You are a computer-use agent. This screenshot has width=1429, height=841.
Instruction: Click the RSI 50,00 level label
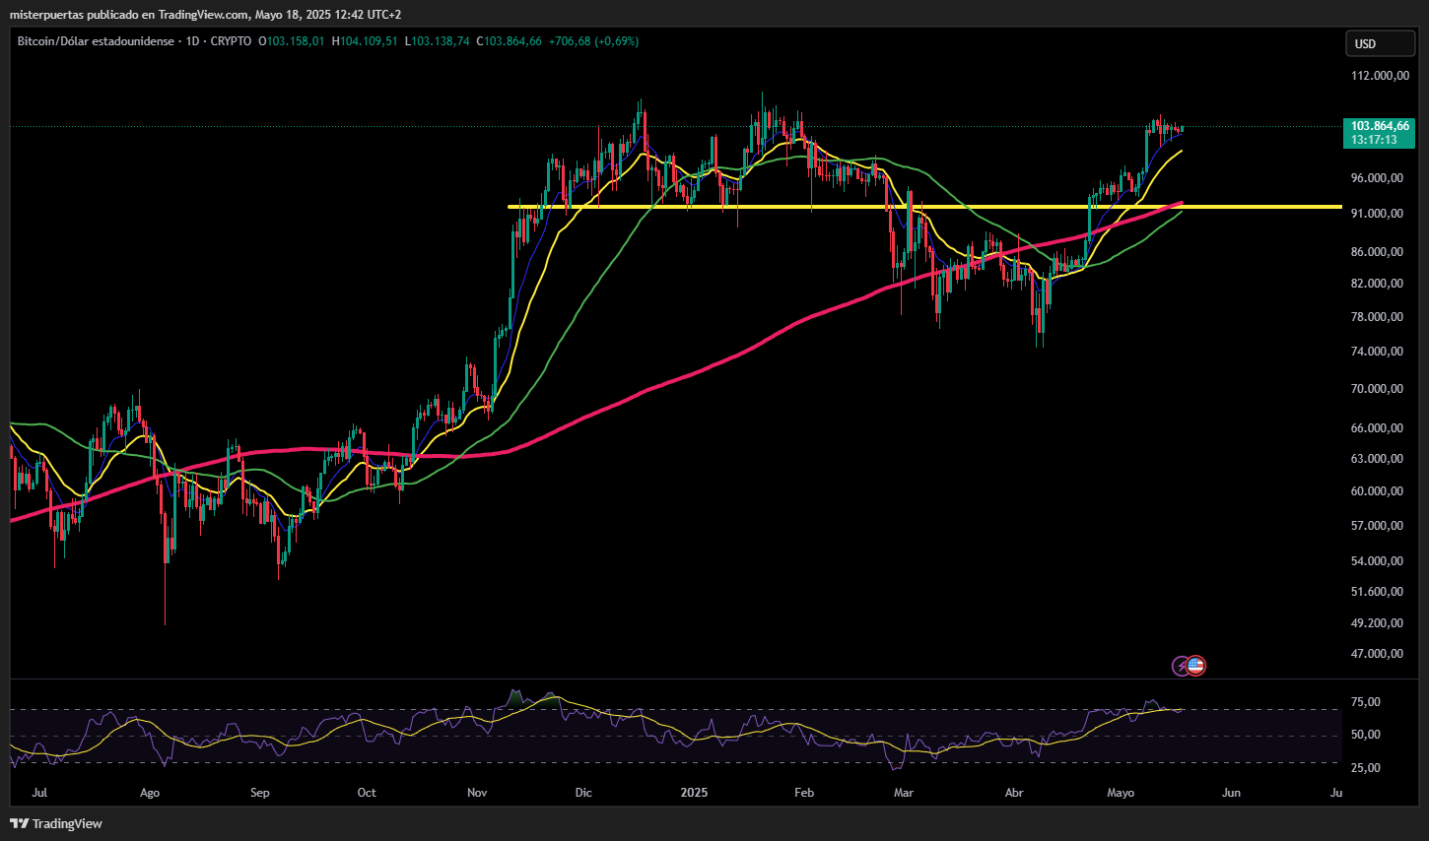pyautogui.click(x=1365, y=735)
